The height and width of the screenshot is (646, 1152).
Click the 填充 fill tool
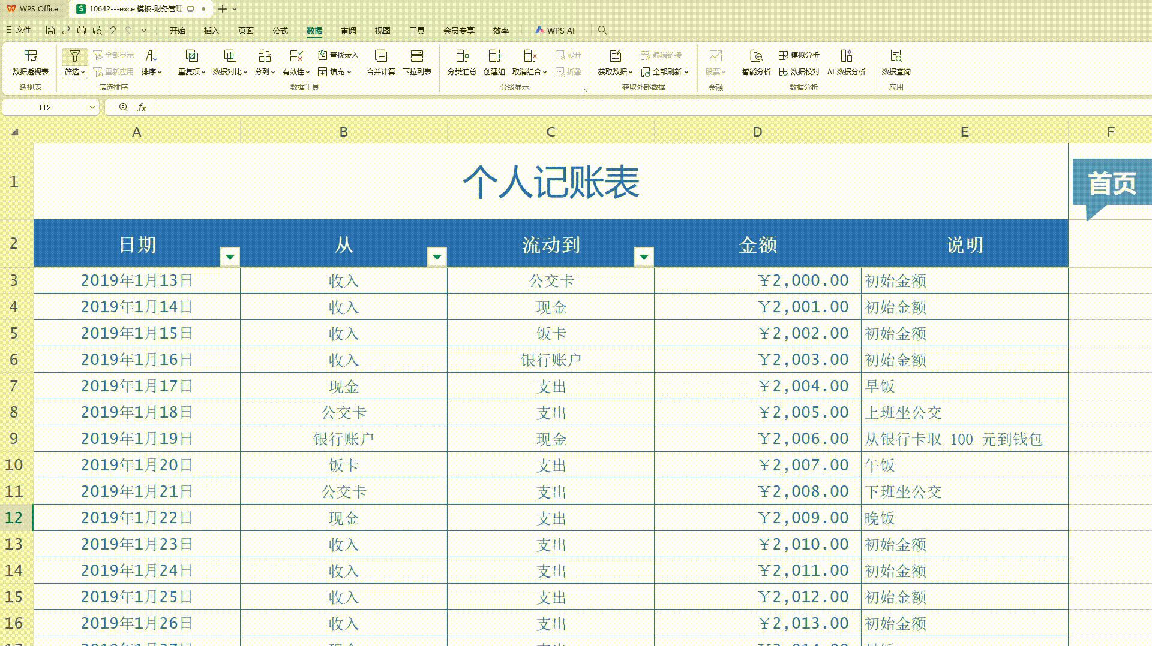pos(334,72)
